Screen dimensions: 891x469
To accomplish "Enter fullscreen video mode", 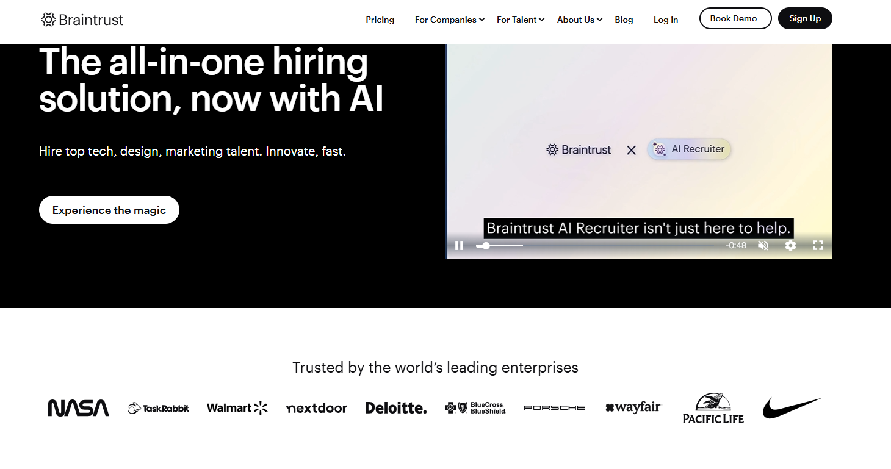I will pyautogui.click(x=818, y=245).
